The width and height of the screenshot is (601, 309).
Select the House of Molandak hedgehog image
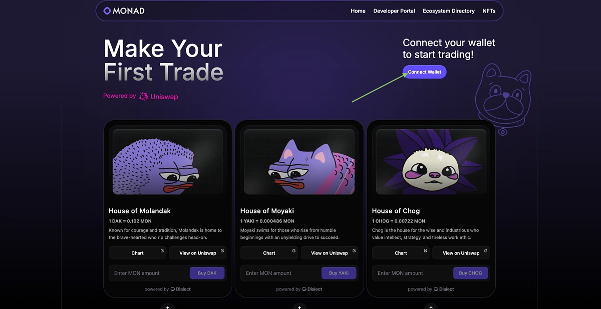coord(168,162)
